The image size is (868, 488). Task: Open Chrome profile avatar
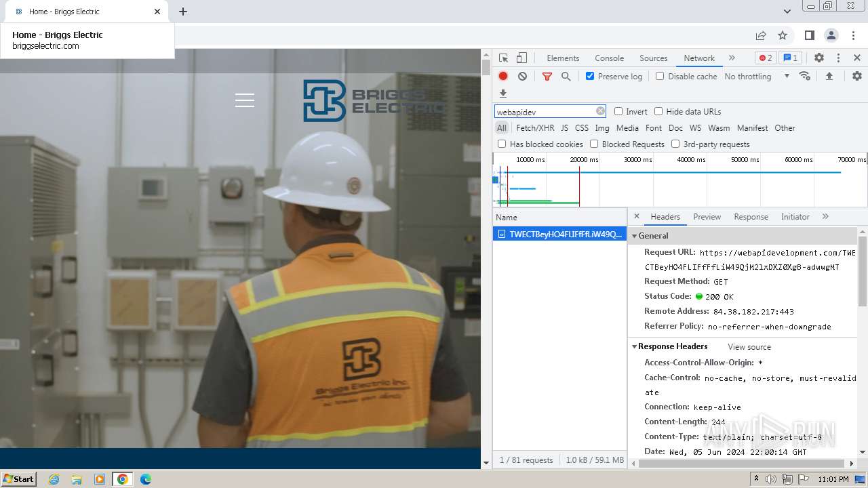(831, 35)
